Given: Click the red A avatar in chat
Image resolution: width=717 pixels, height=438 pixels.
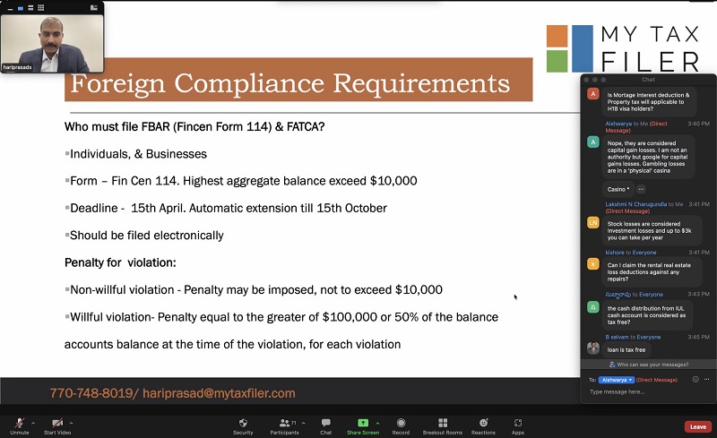Looking at the screenshot, I should pos(593,94).
